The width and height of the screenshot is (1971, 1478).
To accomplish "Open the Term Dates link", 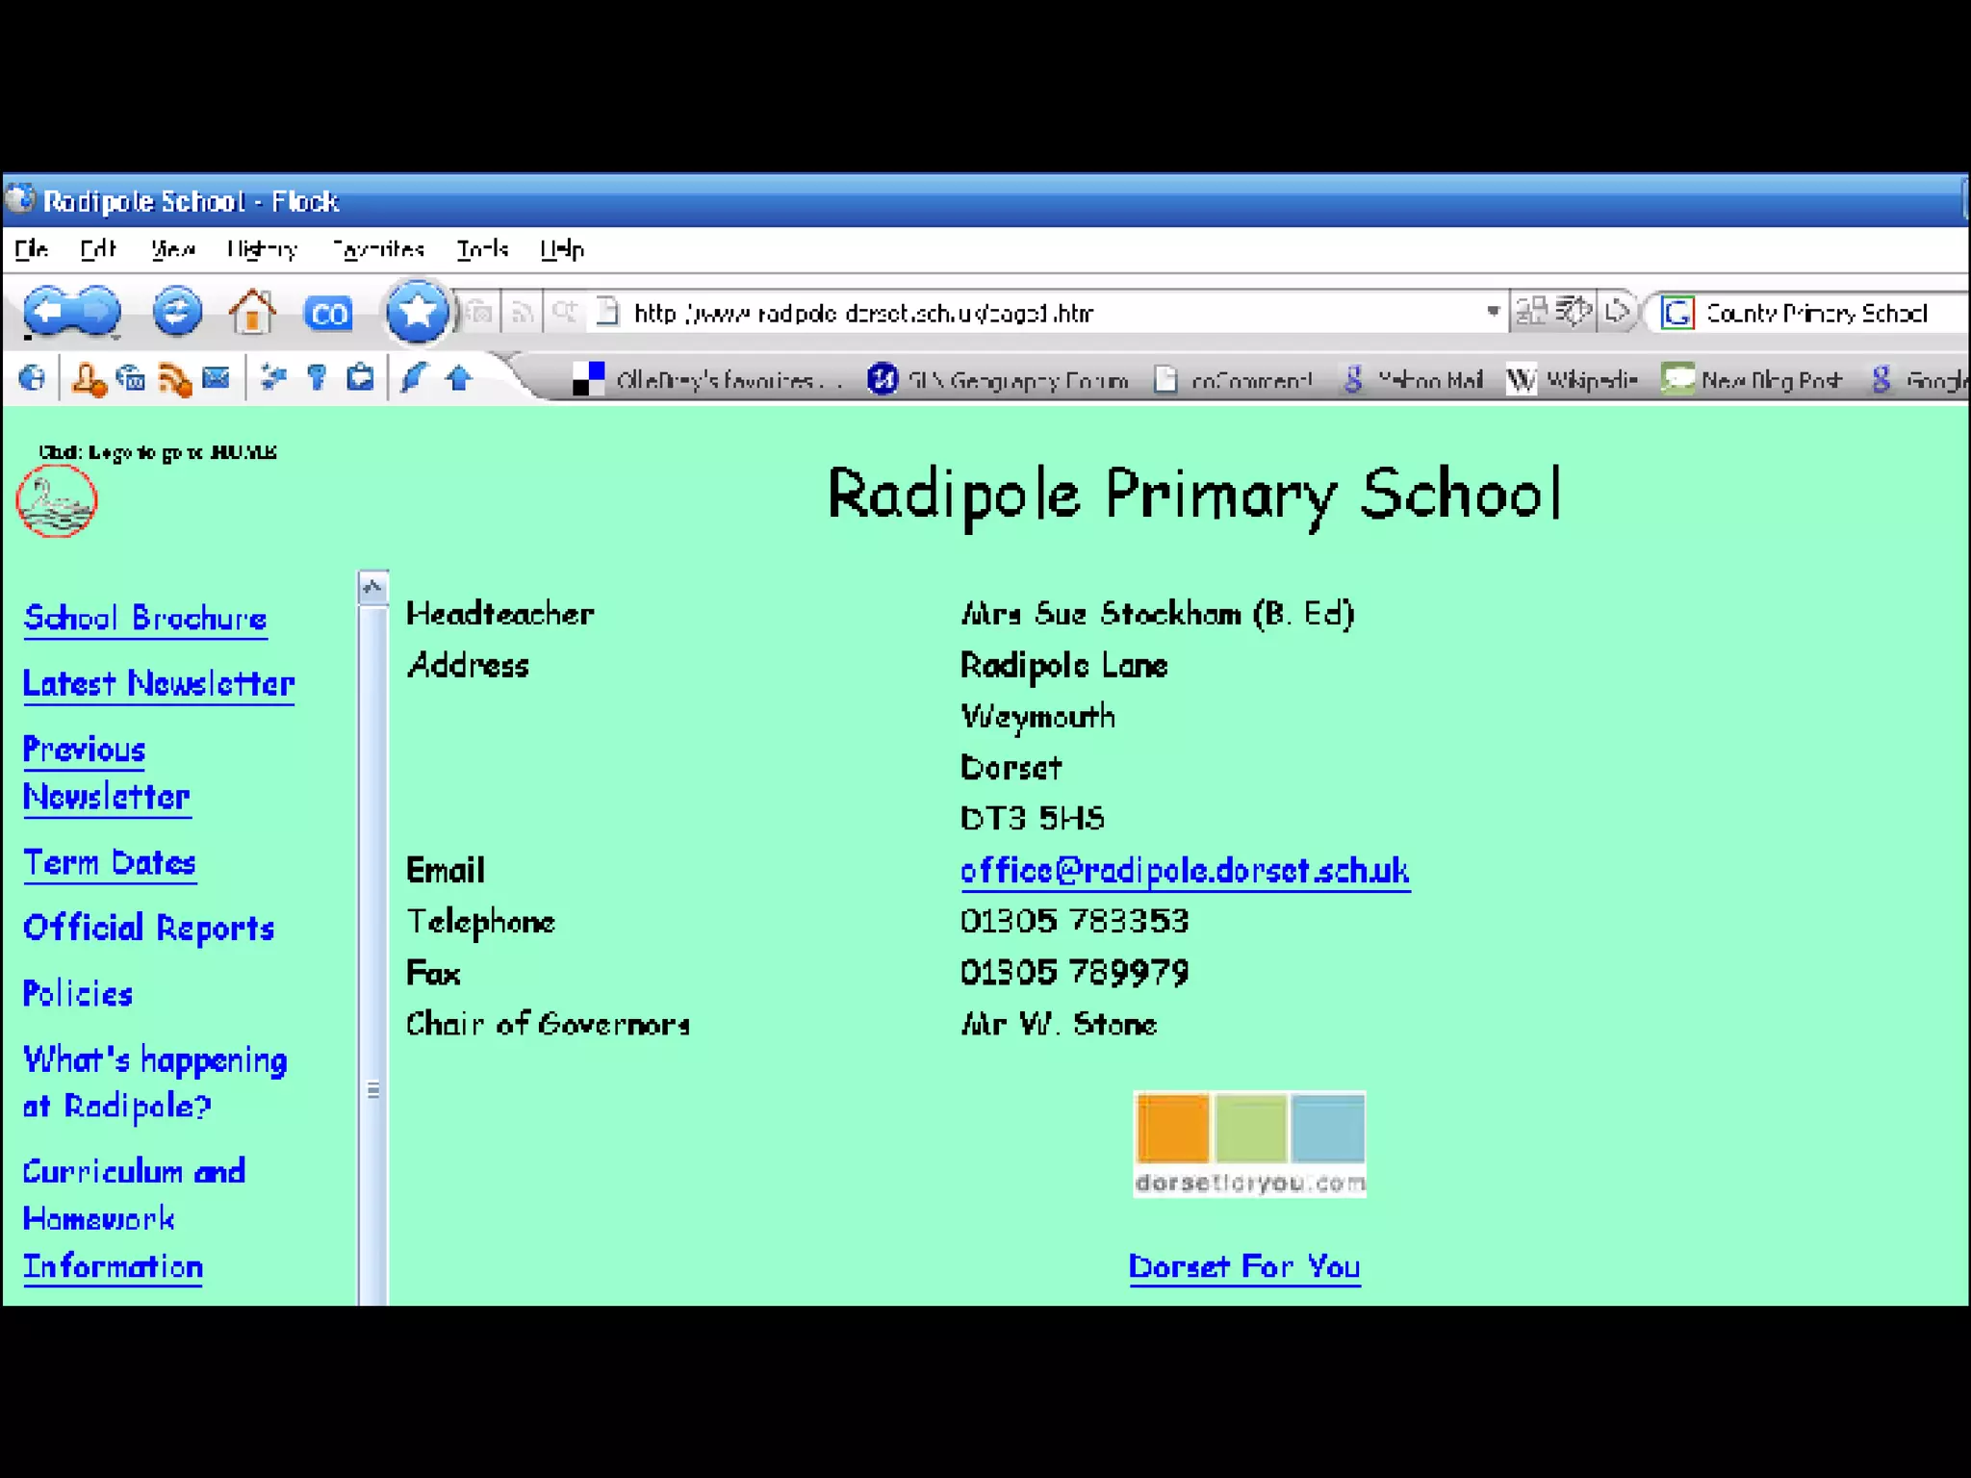I will point(110,863).
